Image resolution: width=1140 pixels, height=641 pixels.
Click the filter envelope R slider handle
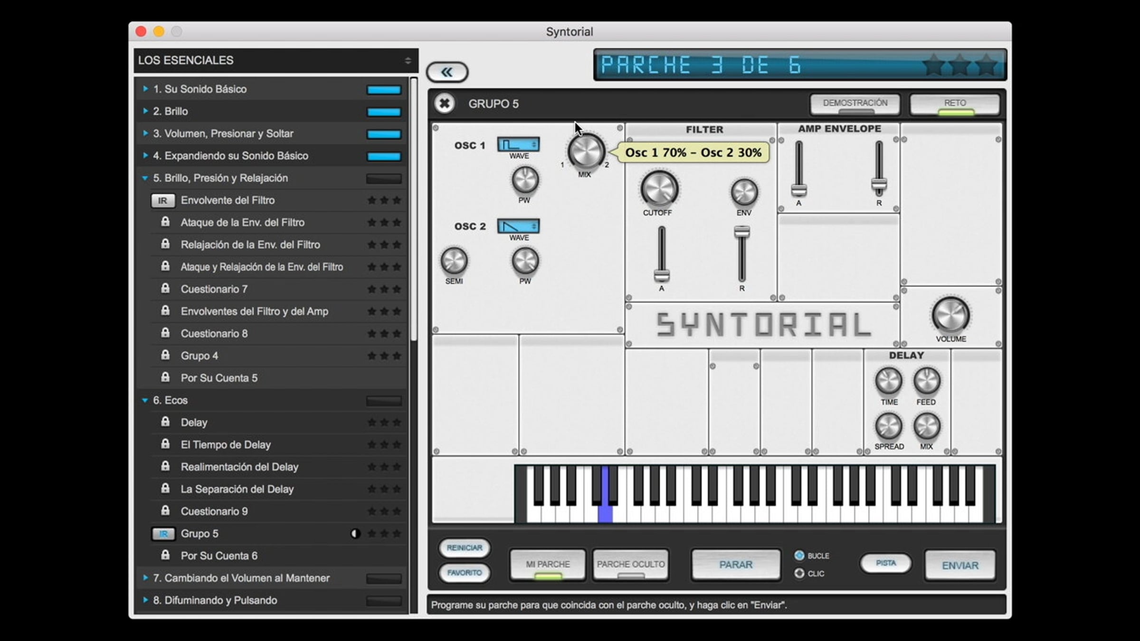pyautogui.click(x=741, y=232)
